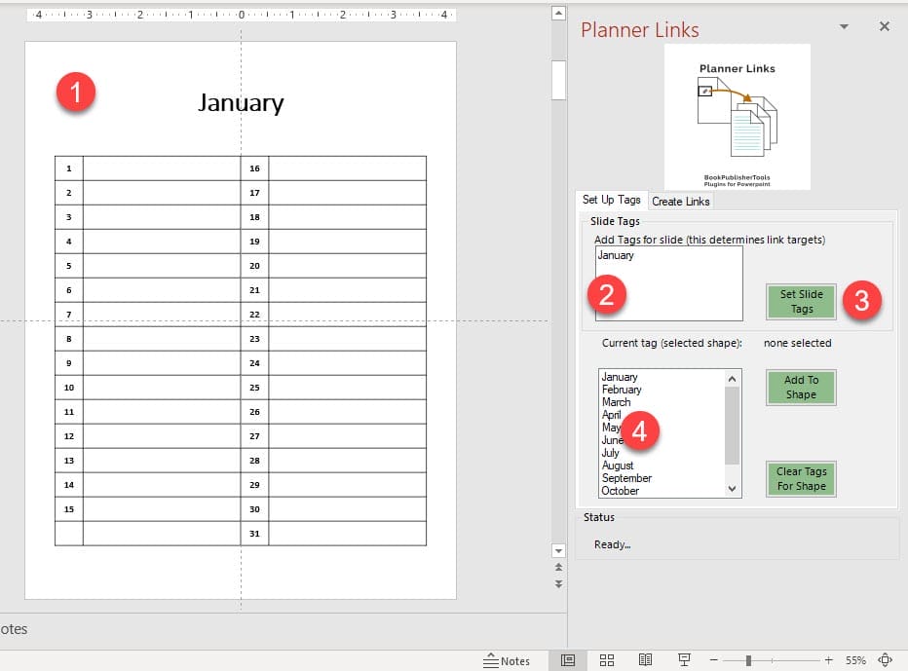
Task: Click the Set Slide Tags button
Action: point(801,302)
